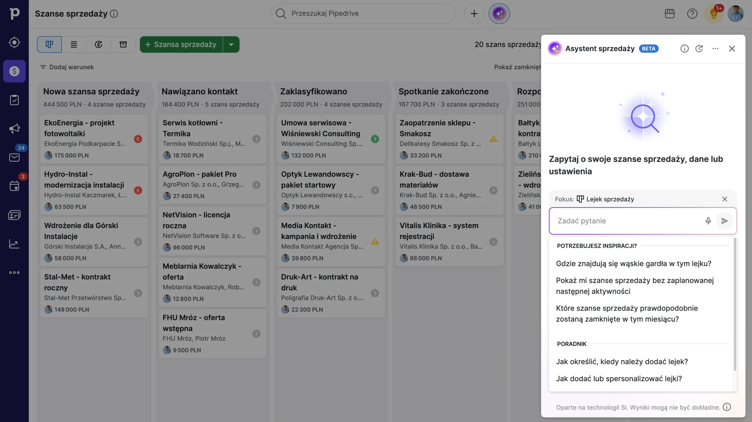This screenshot has width=752, height=422.
Task: Click the quick add plus button in header
Action: [474, 13]
